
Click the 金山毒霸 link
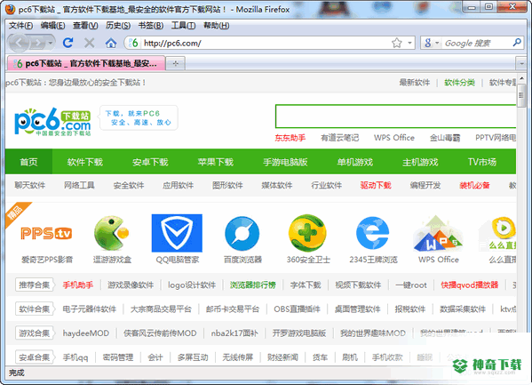(x=445, y=138)
